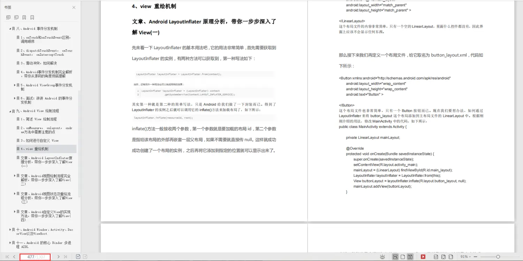Start the red slideshow play button
Viewport: 523px width, 261px height.
pos(423,257)
